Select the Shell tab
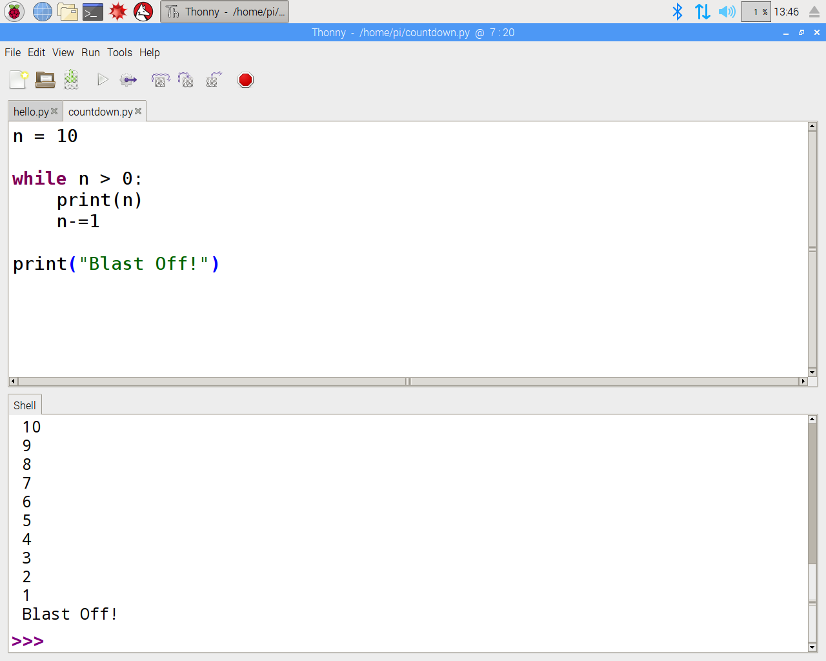Image resolution: width=826 pixels, height=661 pixels. (24, 405)
